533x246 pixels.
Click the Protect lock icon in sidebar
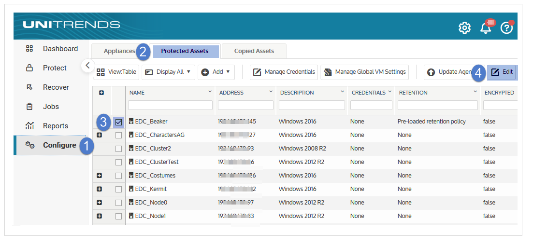pyautogui.click(x=29, y=68)
